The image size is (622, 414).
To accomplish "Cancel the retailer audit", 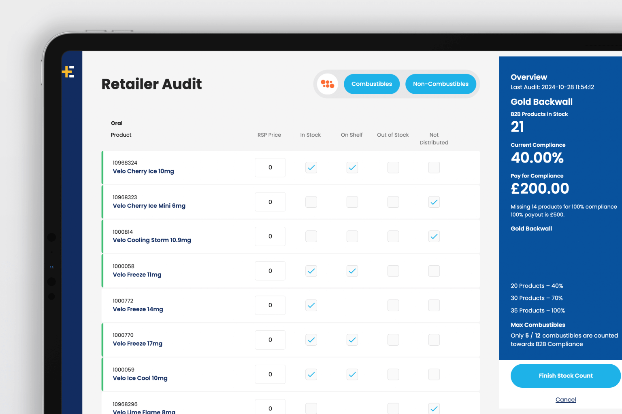I will pos(566,399).
